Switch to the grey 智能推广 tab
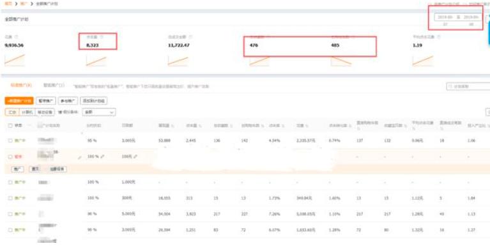The height and width of the screenshot is (246, 490). pos(54,85)
